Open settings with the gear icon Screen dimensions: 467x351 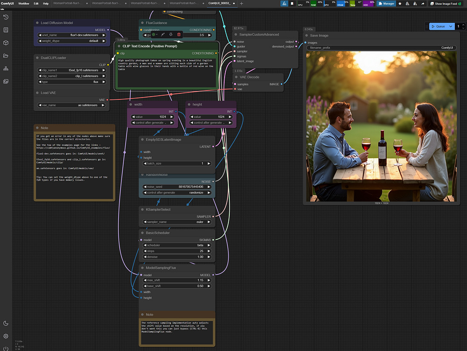point(6,336)
